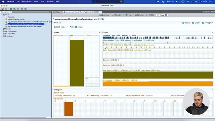Uncheck the Spaces checkbox
Image resolution: width=215 pixels, height=121 pixels.
pyautogui.click(x=183, y=23)
